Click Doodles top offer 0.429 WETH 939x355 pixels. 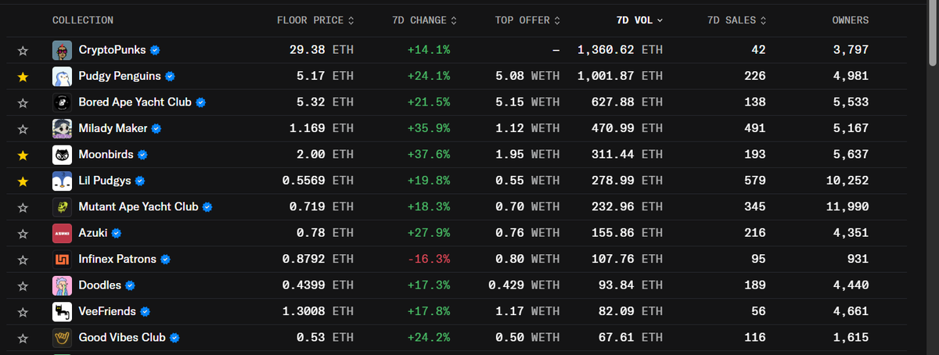click(524, 285)
